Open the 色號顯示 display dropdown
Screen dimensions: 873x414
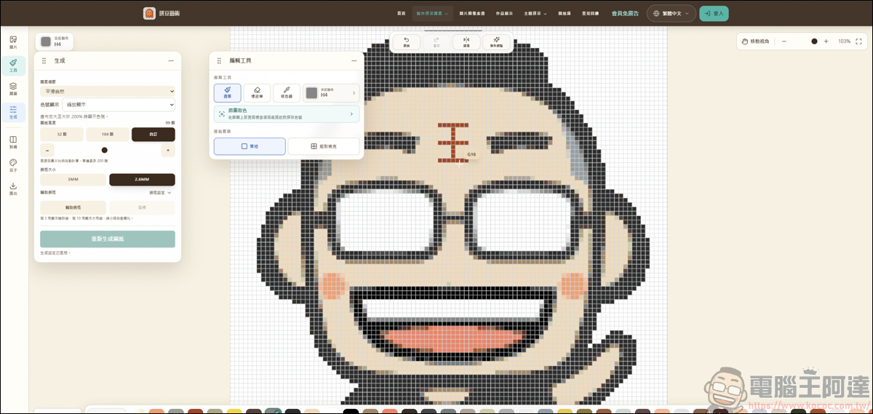(x=119, y=104)
